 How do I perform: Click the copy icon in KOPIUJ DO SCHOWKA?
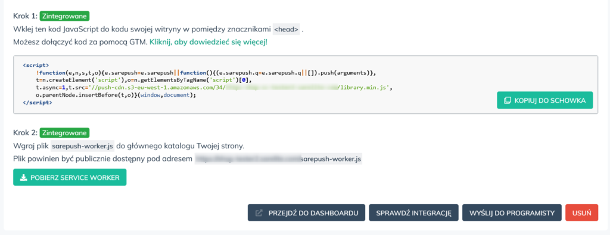point(508,100)
